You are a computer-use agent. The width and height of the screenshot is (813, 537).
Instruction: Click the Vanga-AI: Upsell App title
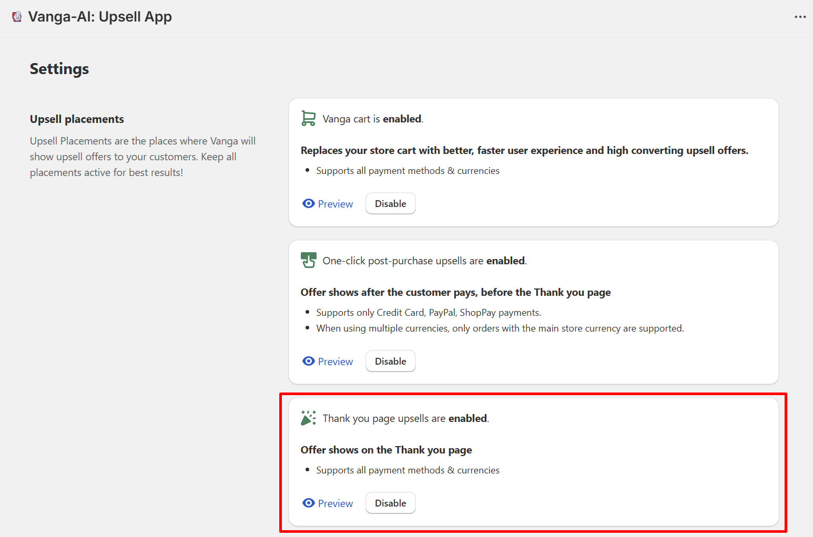(x=100, y=17)
